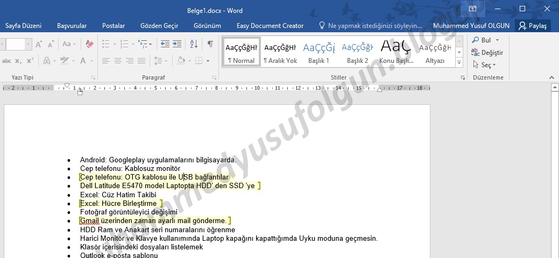Apply the Aralık Yok style
This screenshot has width=559, height=258.
[280, 52]
